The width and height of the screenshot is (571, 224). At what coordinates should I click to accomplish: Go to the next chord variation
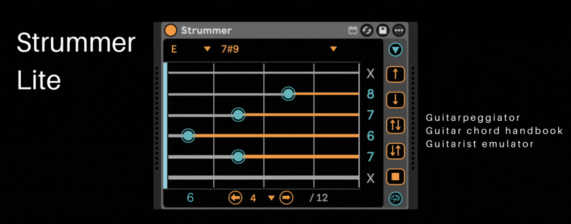[286, 198]
